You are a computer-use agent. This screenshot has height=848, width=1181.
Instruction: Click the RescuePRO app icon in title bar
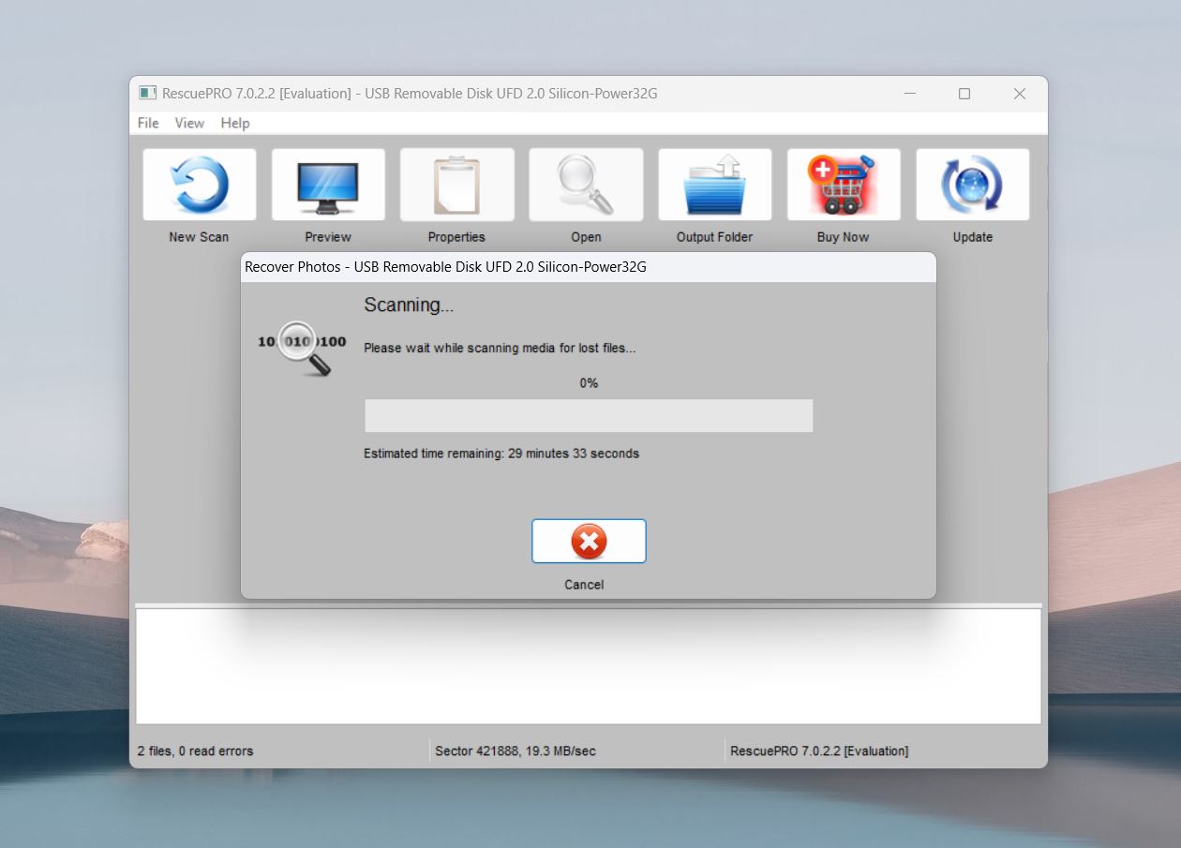(147, 94)
